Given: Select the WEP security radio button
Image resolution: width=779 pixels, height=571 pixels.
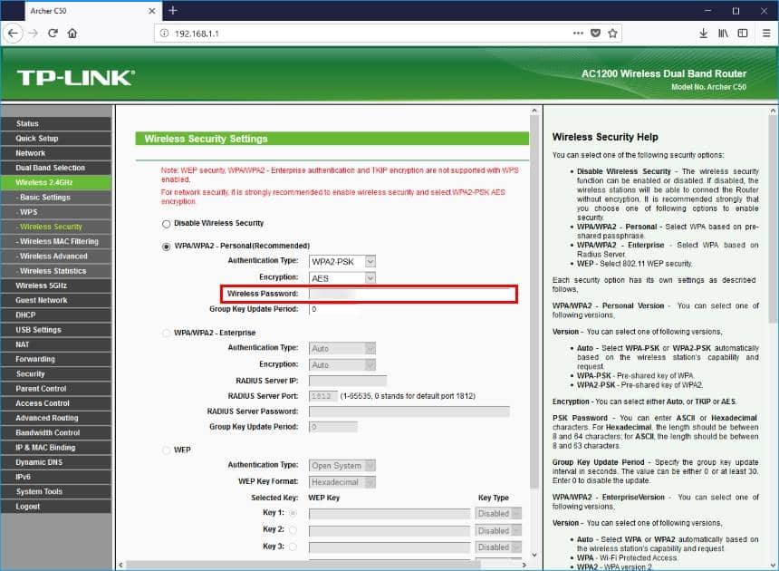Looking at the screenshot, I should (x=166, y=450).
